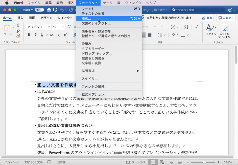Increase font size with A-up icon
Image resolution: width=238 pixels, height=165 pixels.
point(69,27)
